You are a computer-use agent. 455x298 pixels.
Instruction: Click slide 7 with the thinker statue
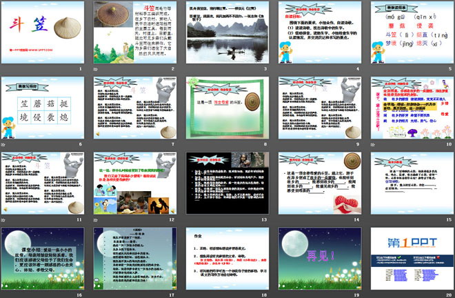[x=134, y=108]
